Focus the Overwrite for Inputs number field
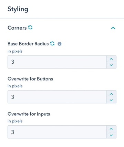The image size is (124, 147). tap(57, 132)
